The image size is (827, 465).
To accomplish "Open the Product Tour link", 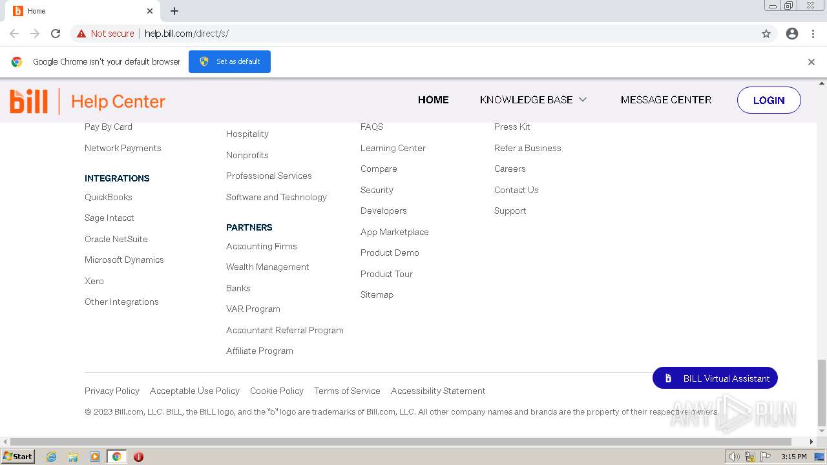I will coord(386,274).
